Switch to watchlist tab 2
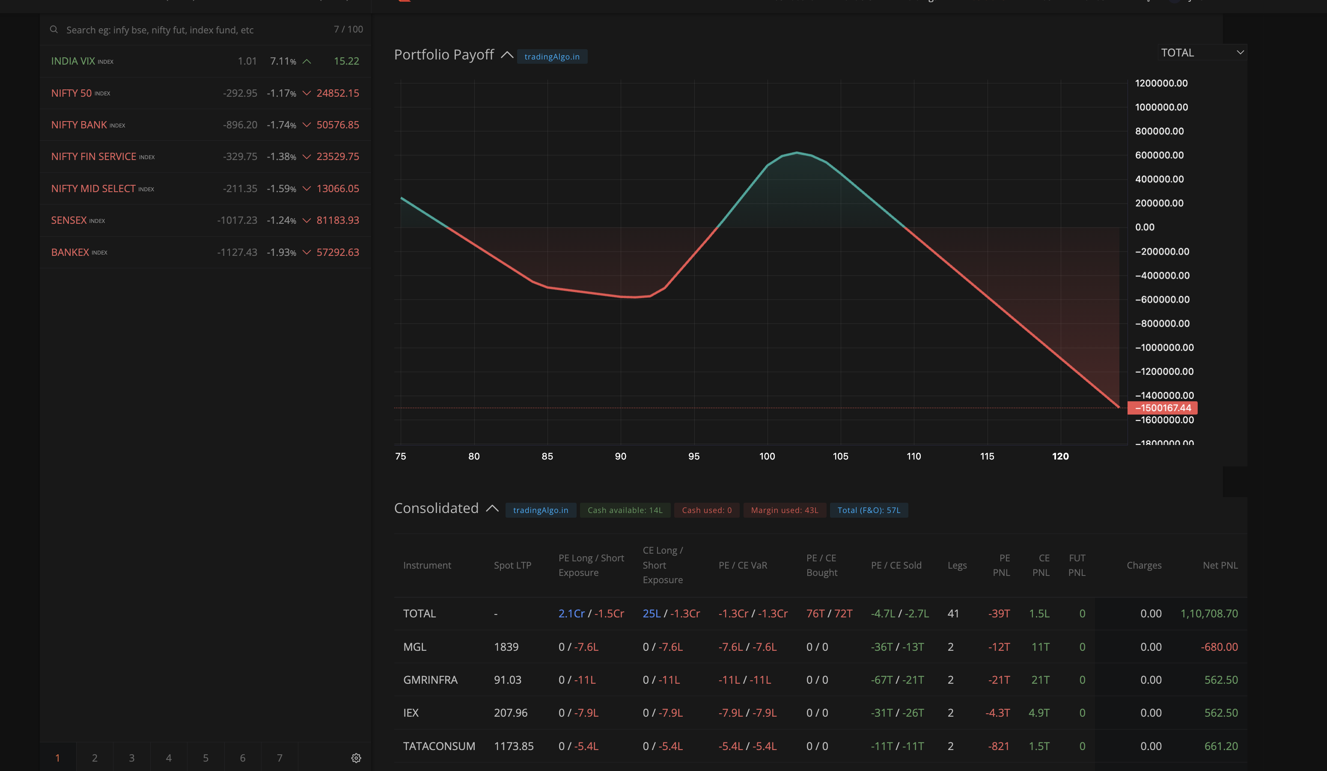The image size is (1327, 771). [95, 758]
